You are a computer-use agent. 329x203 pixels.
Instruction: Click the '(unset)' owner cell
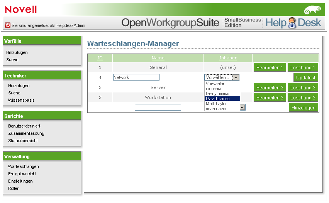(x=228, y=67)
